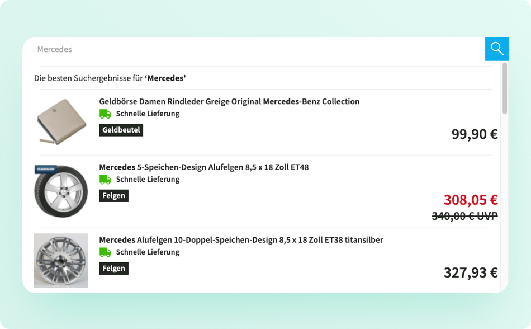Select the Geldbeutel category tag
531x329 pixels.
[121, 130]
